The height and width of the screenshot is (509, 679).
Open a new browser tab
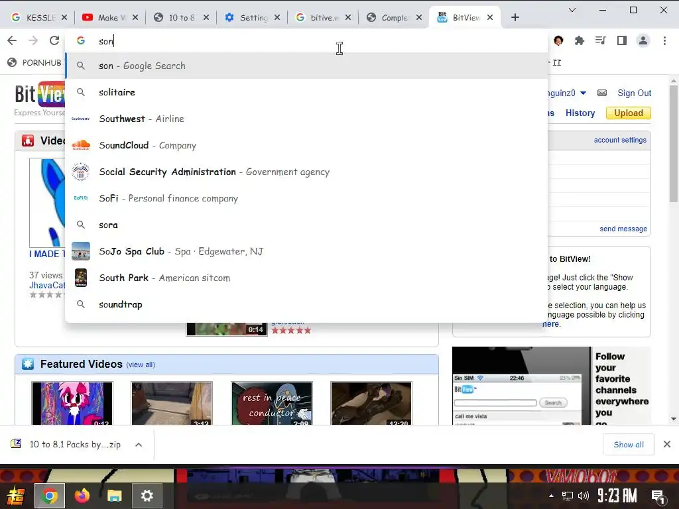pyautogui.click(x=515, y=17)
